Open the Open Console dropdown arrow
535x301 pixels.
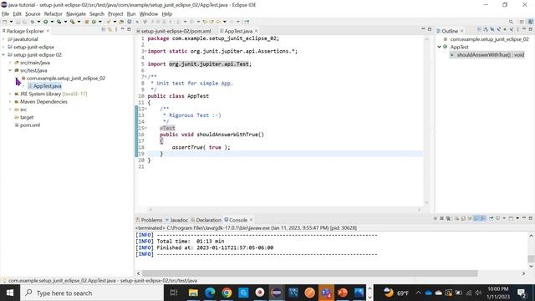click(x=517, y=218)
